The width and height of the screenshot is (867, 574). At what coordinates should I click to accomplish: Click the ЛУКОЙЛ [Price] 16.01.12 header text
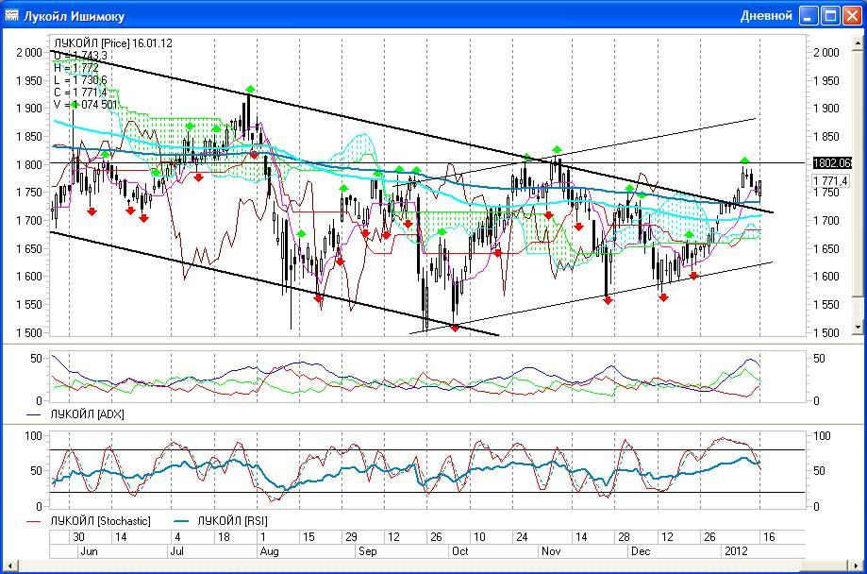[x=113, y=43]
